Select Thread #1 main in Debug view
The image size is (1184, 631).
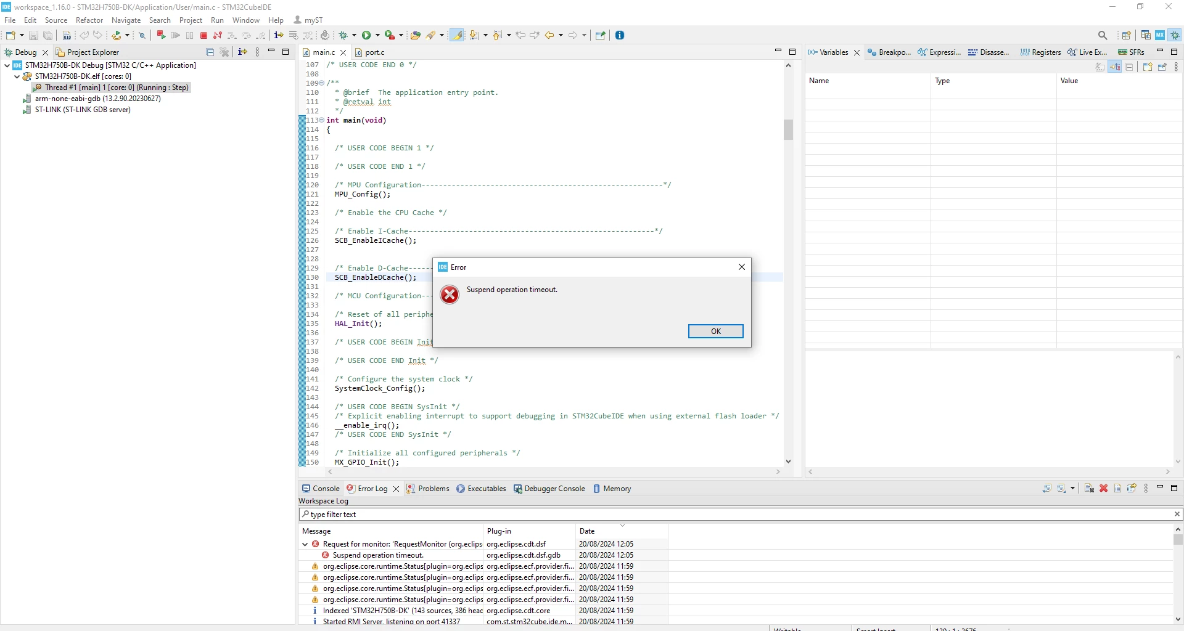[112, 88]
